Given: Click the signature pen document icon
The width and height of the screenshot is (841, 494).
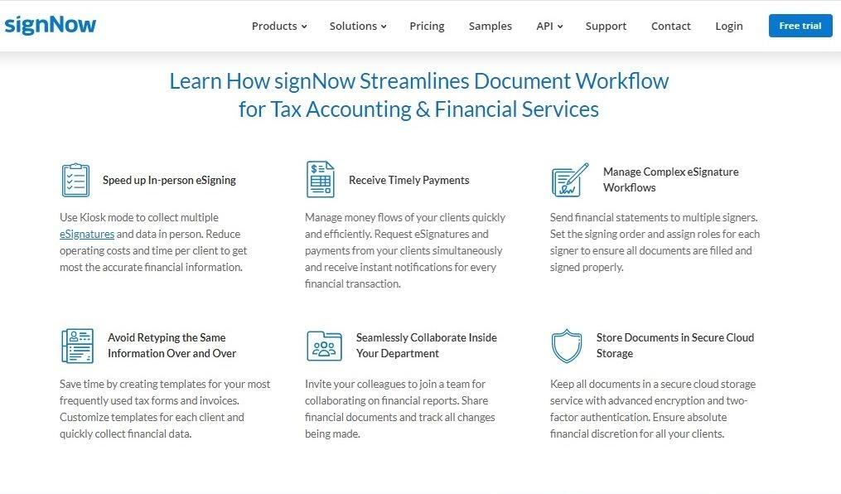Looking at the screenshot, I should (x=569, y=180).
